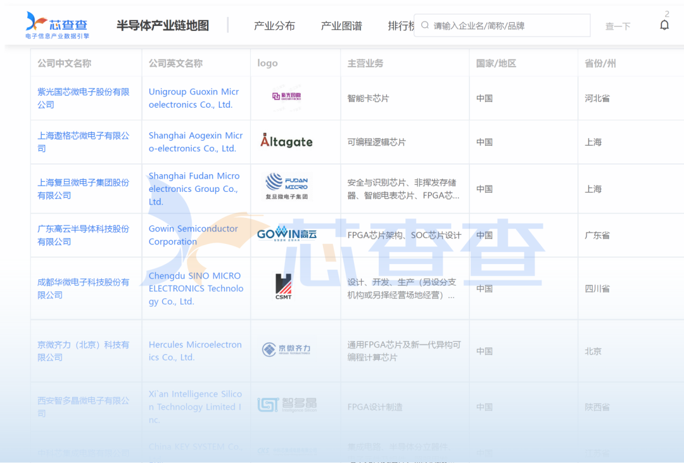Click Gowin Semiconductor Corporation link
The height and width of the screenshot is (463, 684).
193,235
